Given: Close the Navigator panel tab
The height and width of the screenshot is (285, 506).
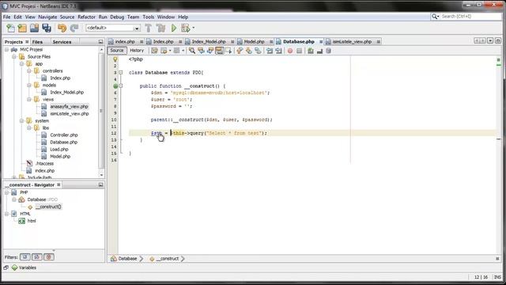Looking at the screenshot, I should pos(59,184).
